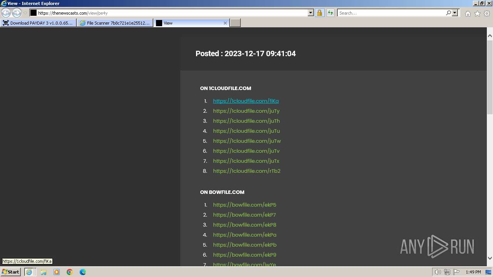Click the IE logo in title bar

(x=4, y=3)
